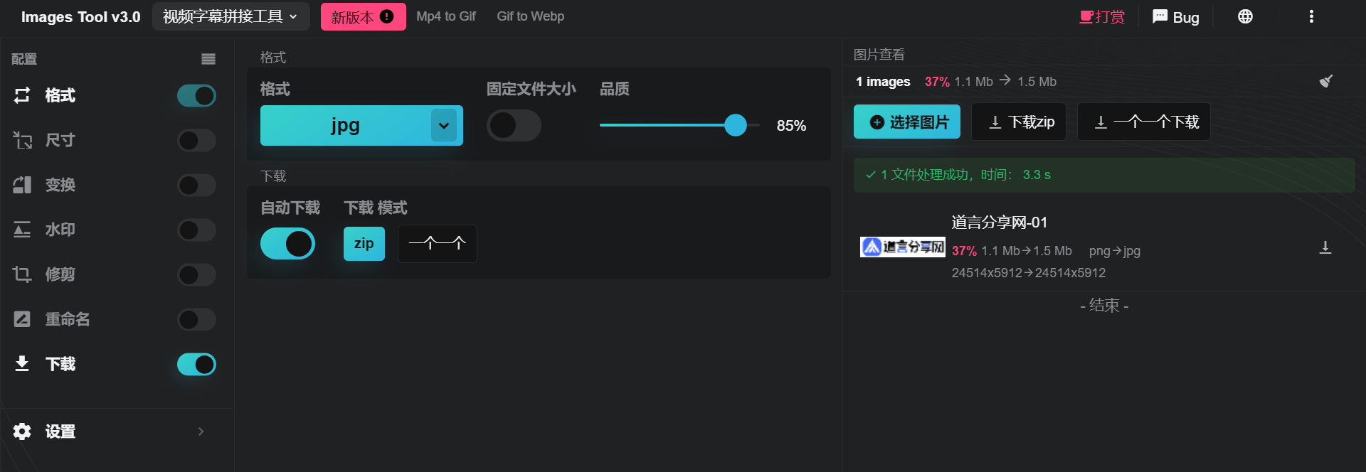Toggle the 格式 format switch off

pyautogui.click(x=196, y=95)
